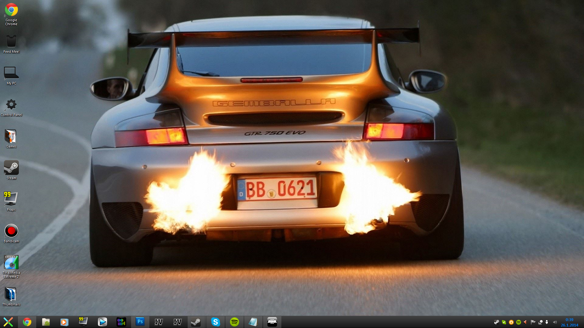Open the Control Panel desktop shortcut
Image resolution: width=584 pixels, height=328 pixels.
coord(11,107)
